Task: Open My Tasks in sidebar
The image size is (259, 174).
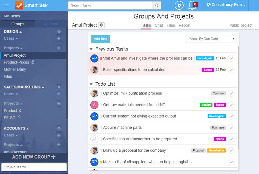Action: coord(12,16)
